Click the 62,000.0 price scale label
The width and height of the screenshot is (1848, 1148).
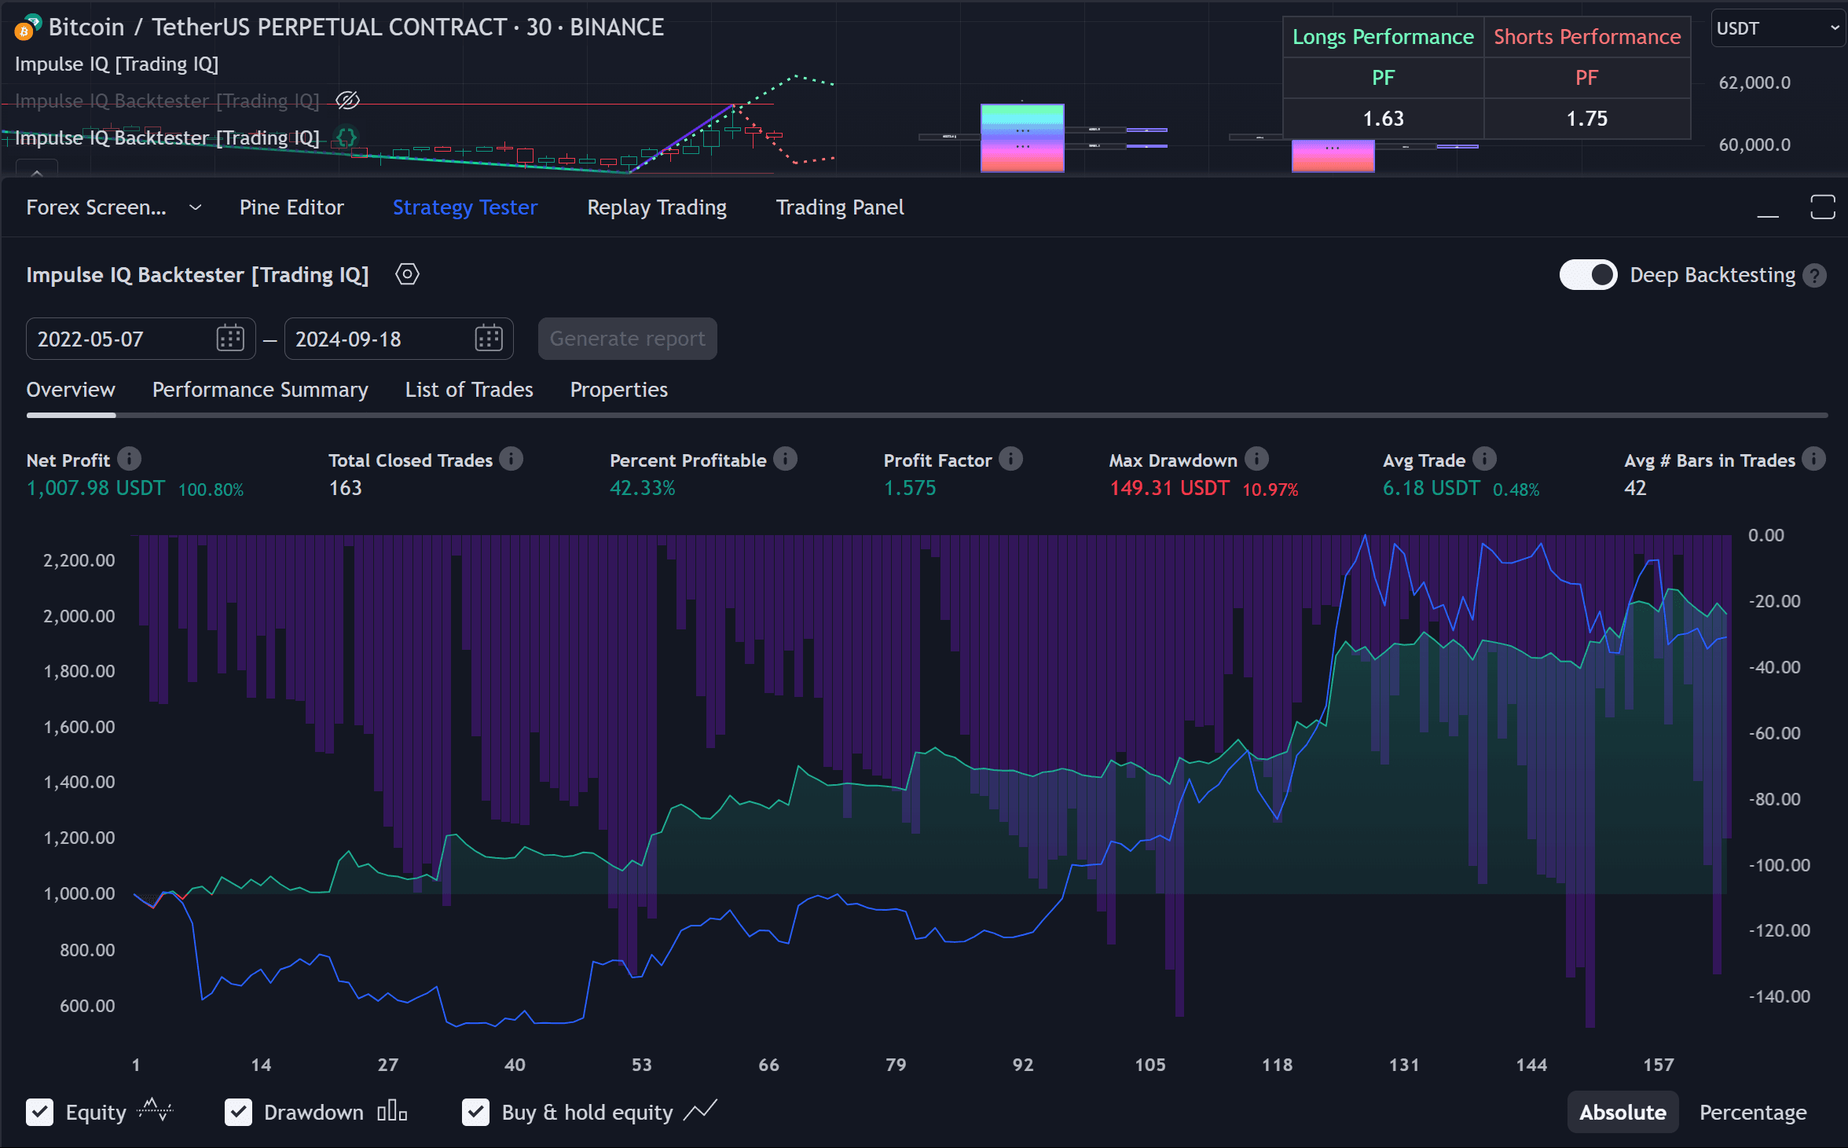tap(1754, 83)
